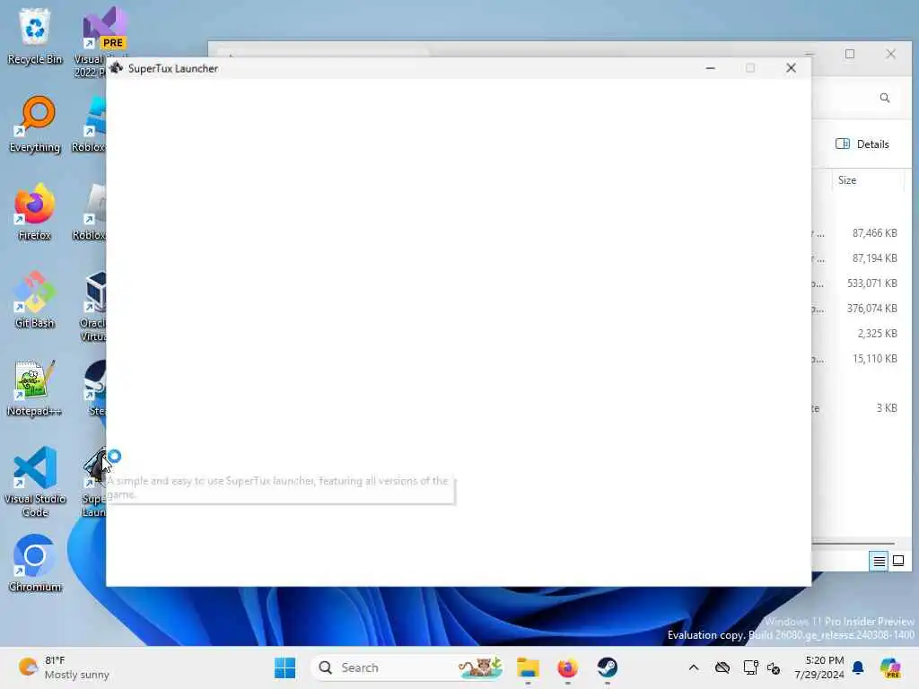Viewport: 919px width, 689px height.
Task: Click the taskbar Search box
Action: (x=407, y=667)
